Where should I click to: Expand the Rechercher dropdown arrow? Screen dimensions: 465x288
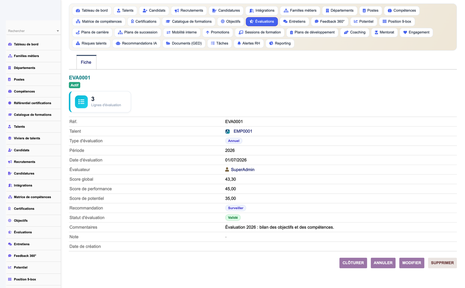[x=58, y=31]
